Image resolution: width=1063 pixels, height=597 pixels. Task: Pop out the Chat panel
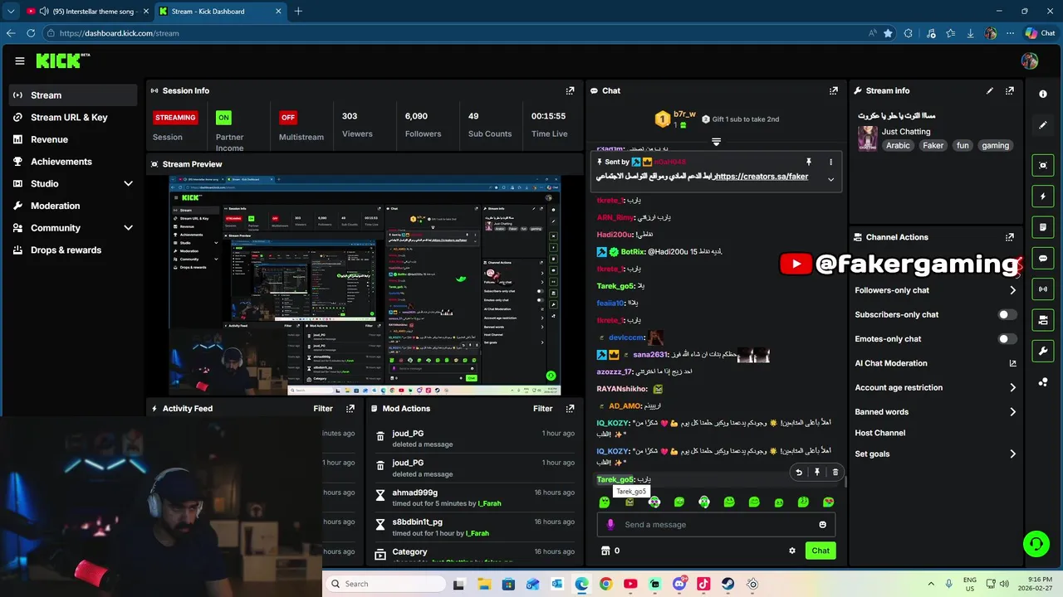[833, 90]
